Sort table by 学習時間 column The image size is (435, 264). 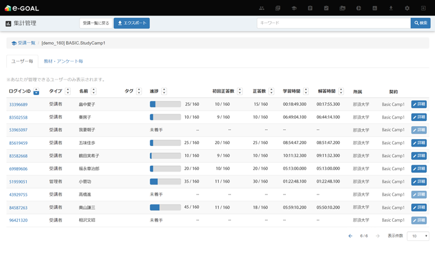coord(306,91)
